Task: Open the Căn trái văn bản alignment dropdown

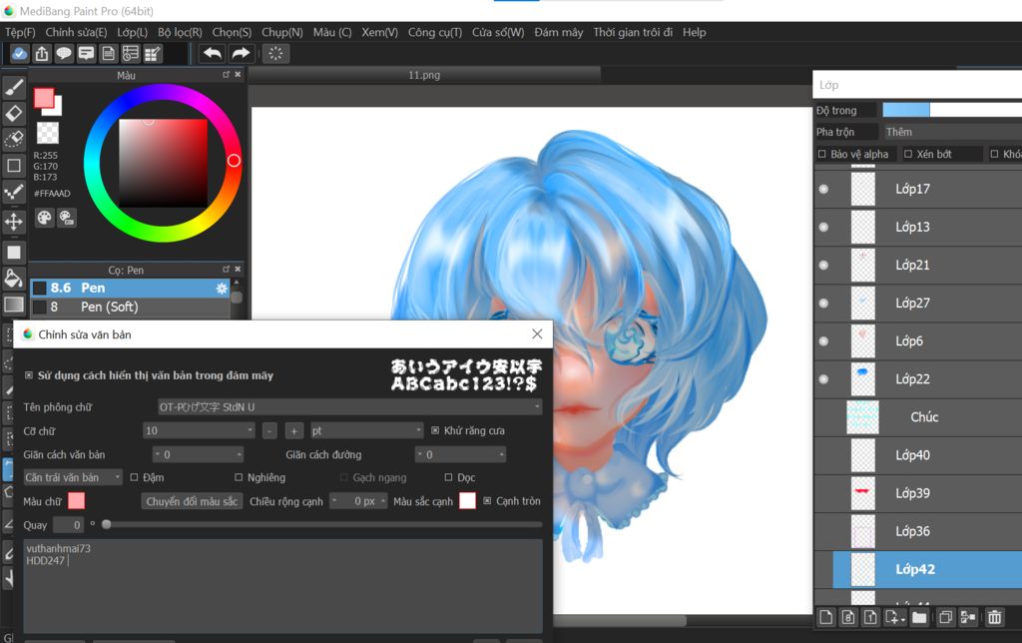Action: click(72, 477)
